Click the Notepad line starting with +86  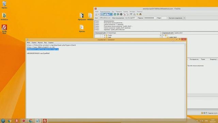coord(38,53)
